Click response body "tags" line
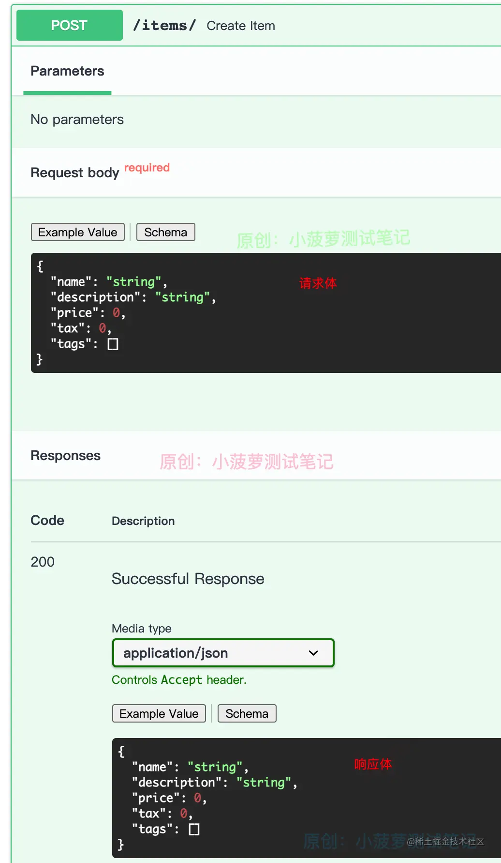Viewport: 501px width, 863px height. coord(166,829)
